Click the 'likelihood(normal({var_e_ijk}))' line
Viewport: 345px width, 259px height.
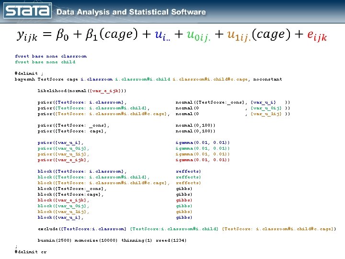[82, 91]
